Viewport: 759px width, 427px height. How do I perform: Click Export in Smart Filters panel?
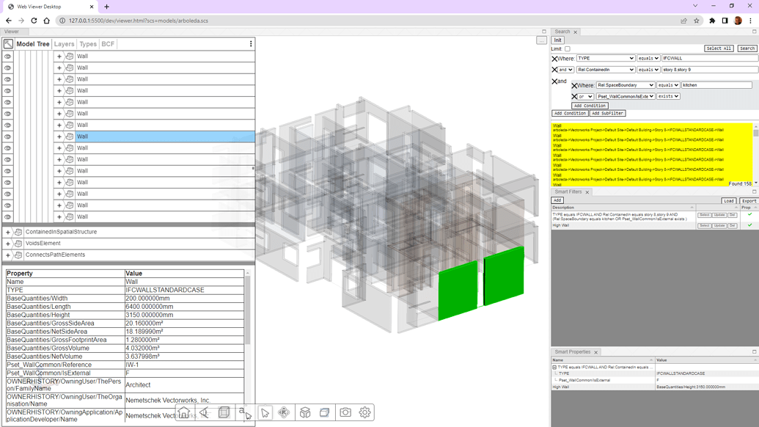point(749,200)
